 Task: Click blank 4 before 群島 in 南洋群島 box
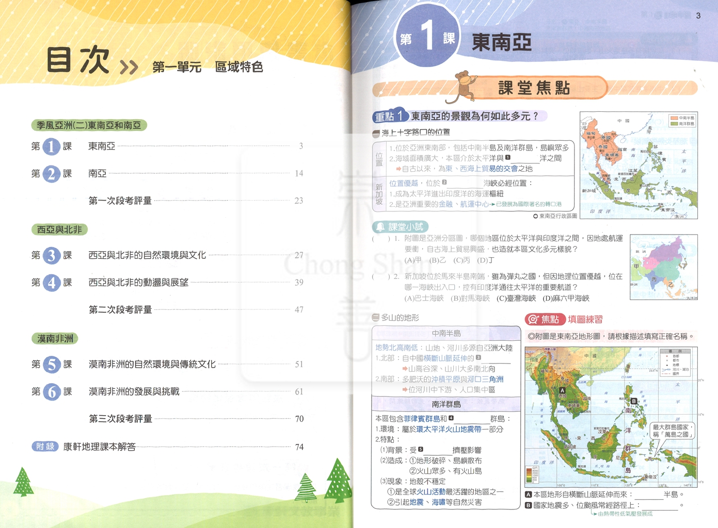(x=472, y=419)
